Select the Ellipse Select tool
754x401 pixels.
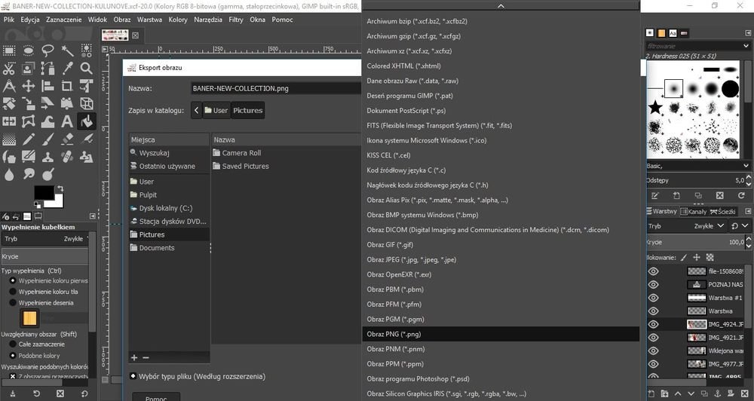[x=29, y=51]
